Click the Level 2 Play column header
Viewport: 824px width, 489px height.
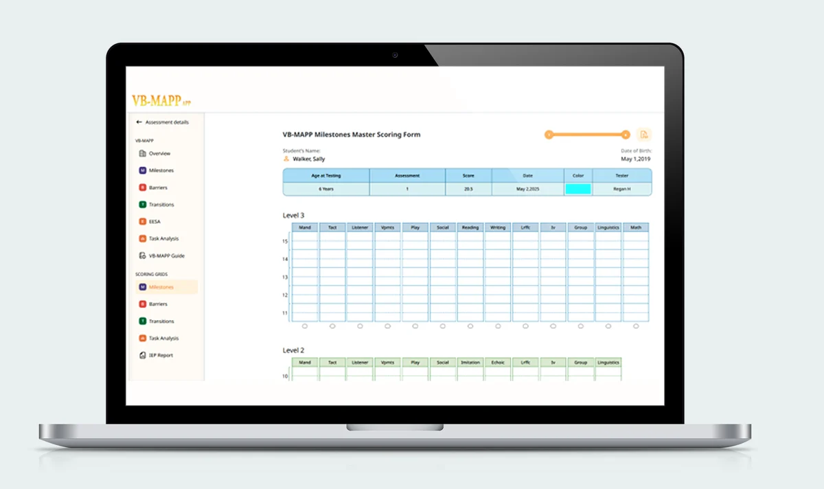point(415,362)
